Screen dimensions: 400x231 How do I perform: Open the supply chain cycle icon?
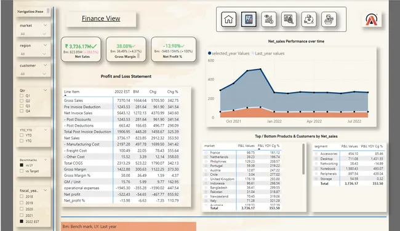[x=309, y=20]
